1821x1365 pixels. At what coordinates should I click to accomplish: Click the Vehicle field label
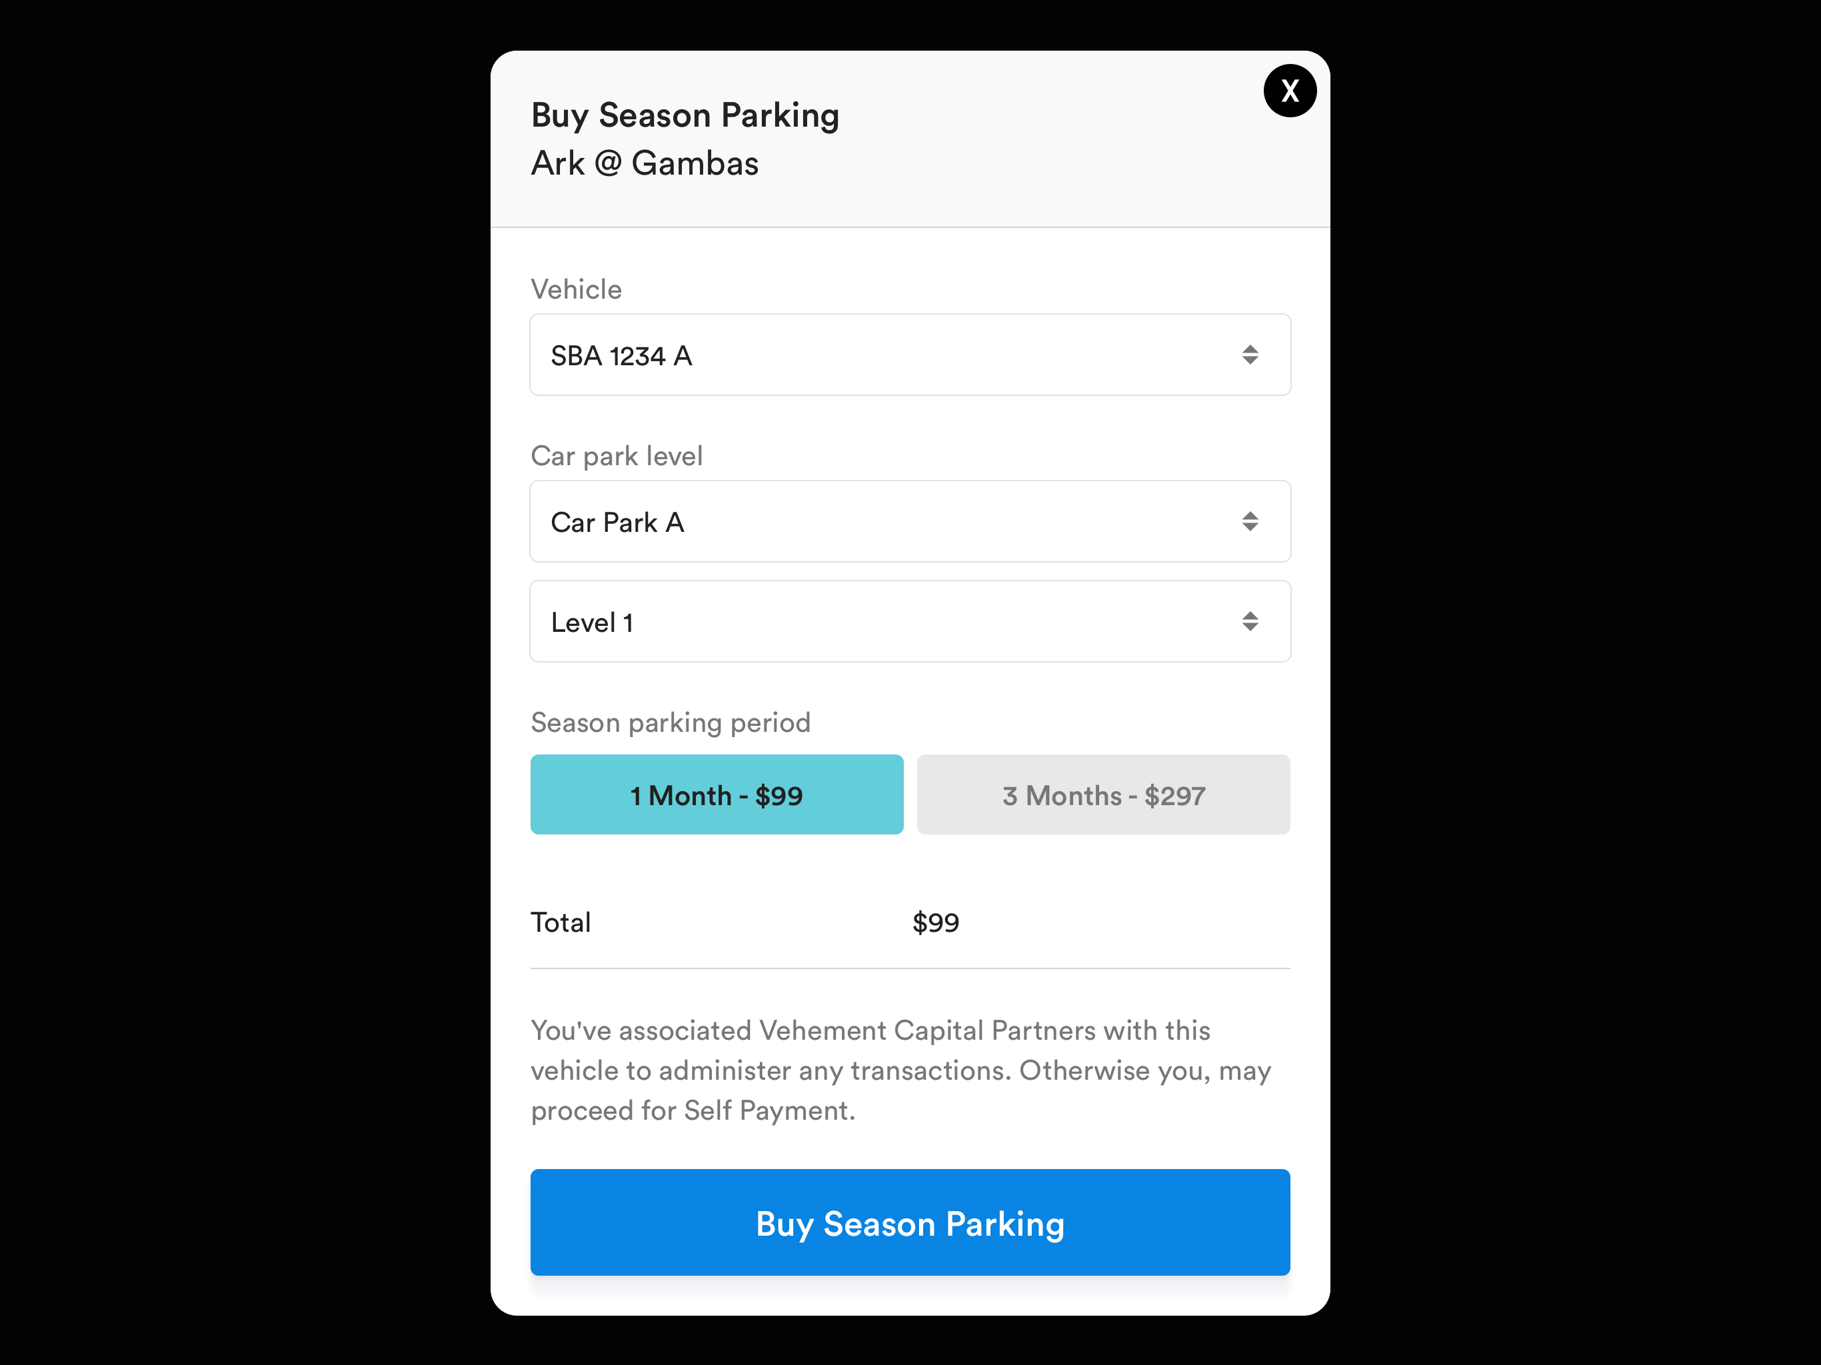(577, 289)
